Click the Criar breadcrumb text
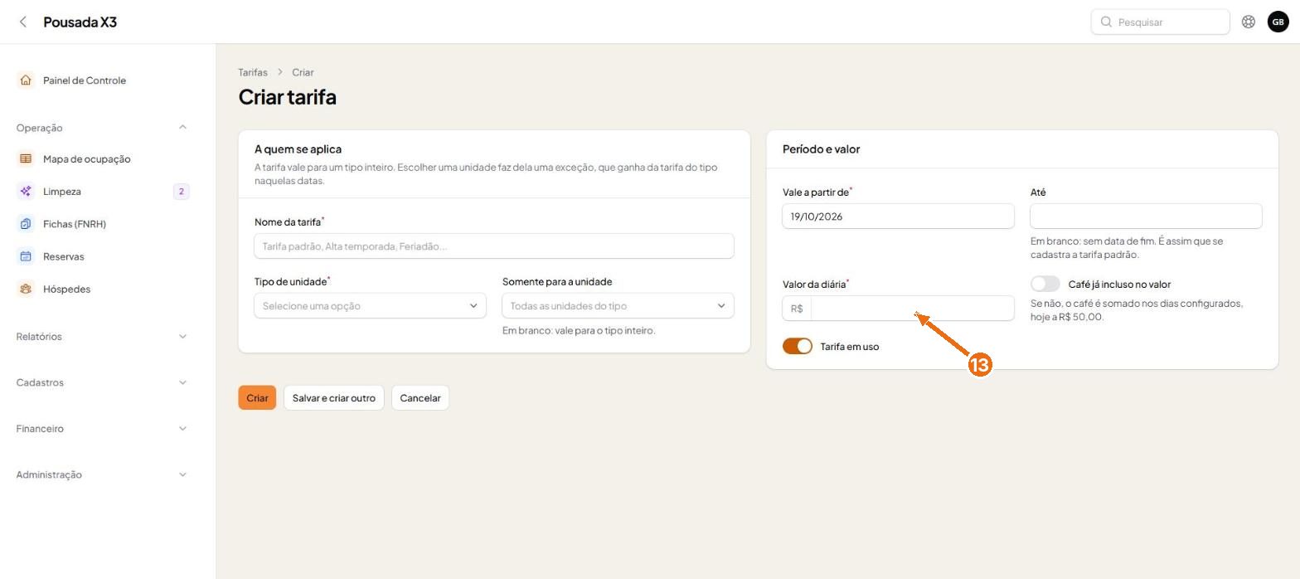The image size is (1300, 579). [303, 72]
